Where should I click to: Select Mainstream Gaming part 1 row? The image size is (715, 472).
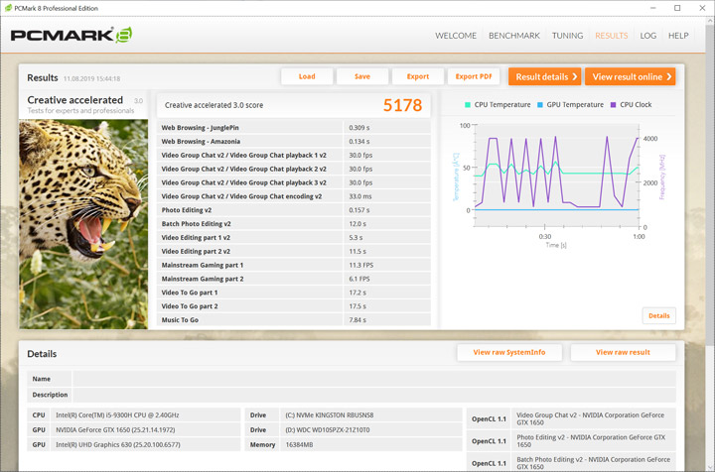(x=294, y=265)
